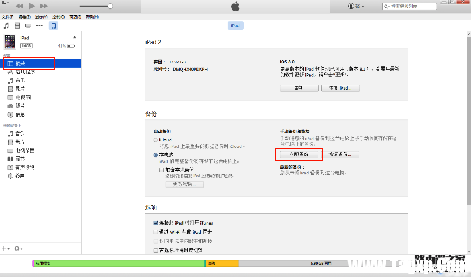Image resolution: width=471 pixels, height=277 pixels.
Task: Click the orange 其他 storage segment
Action: pos(222,264)
